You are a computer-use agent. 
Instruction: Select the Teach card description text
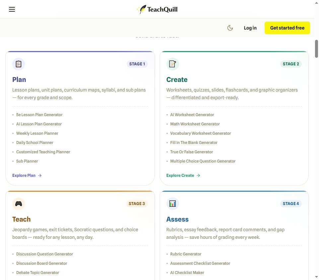(75, 234)
